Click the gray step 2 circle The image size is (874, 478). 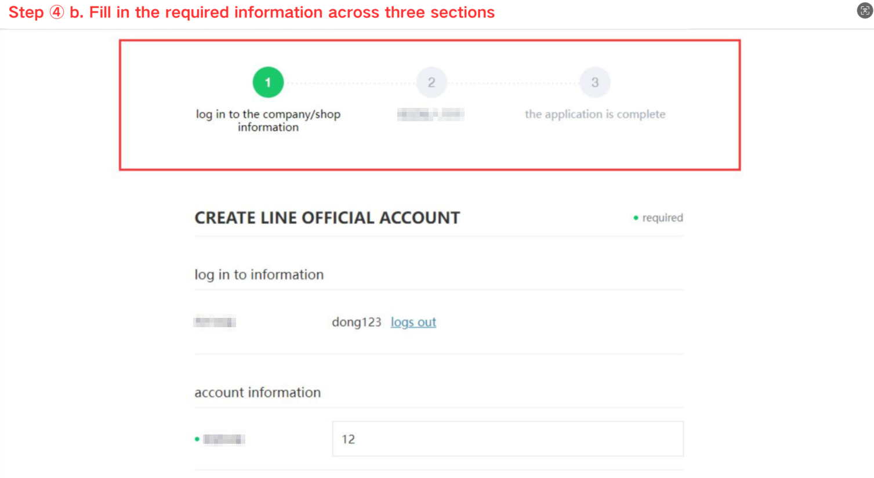431,82
